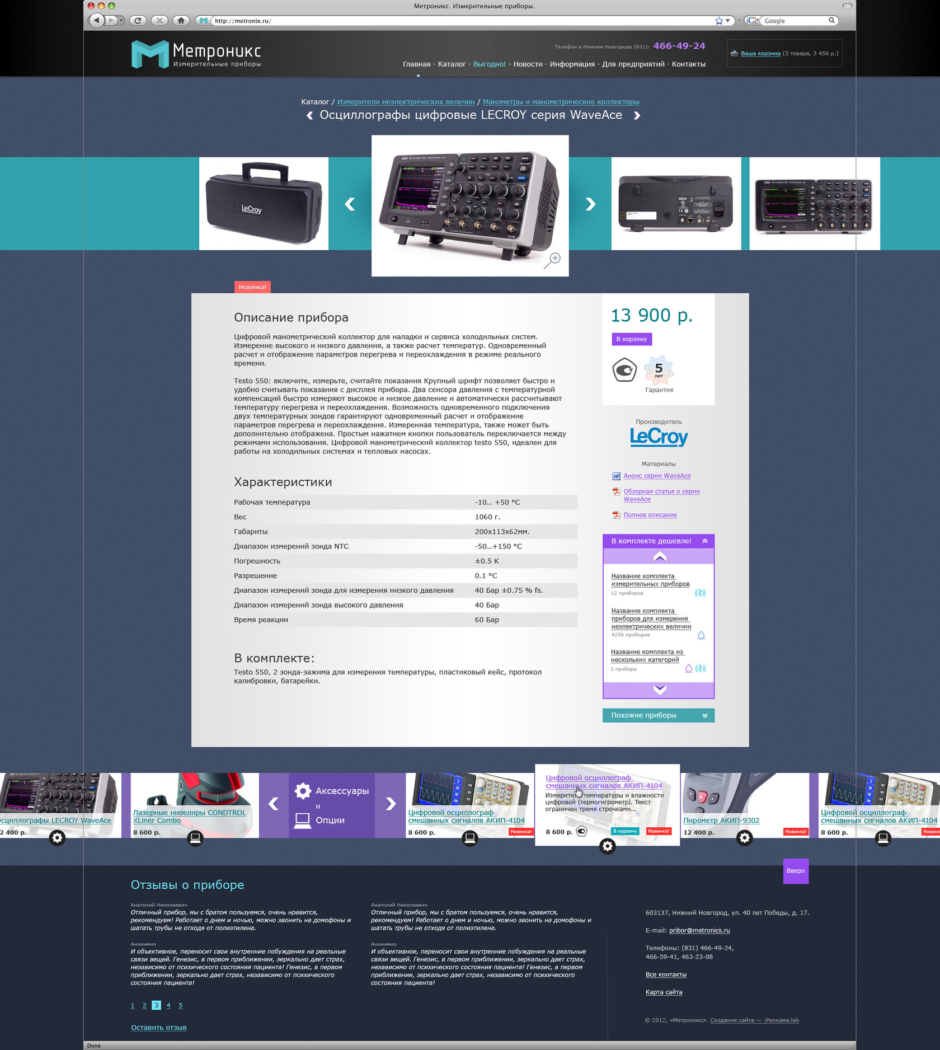Viewport: 940px width, 1050px height.
Task: Show next photo with gallery right arrow
Action: pyautogui.click(x=590, y=204)
